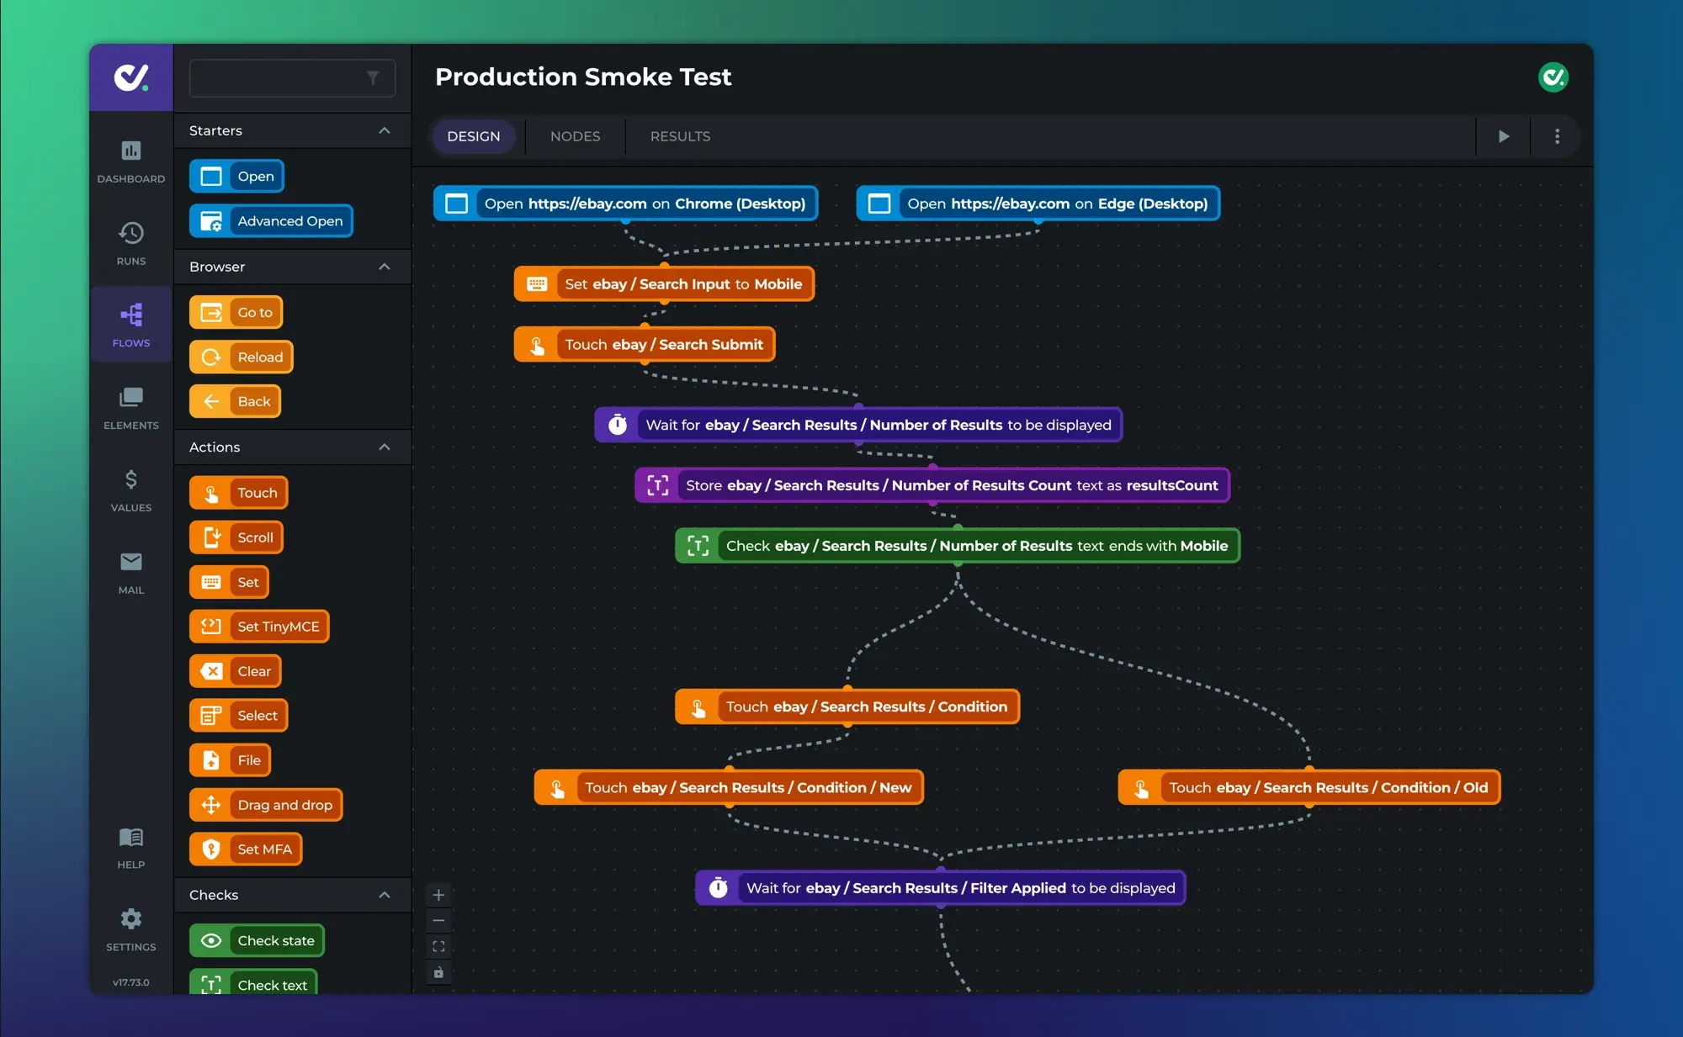
Task: Select the Touch action block
Action: click(238, 493)
